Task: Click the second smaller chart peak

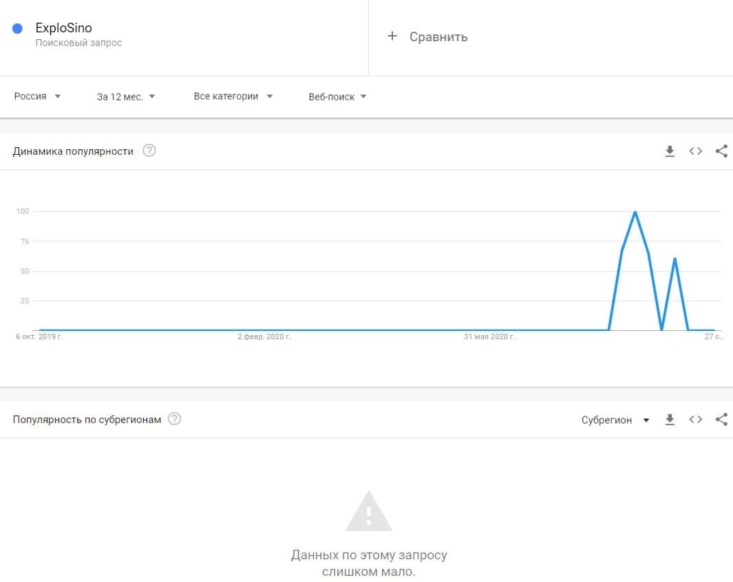Action: tap(674, 259)
